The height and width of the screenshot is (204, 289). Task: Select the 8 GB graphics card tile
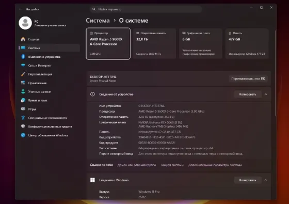(201, 43)
